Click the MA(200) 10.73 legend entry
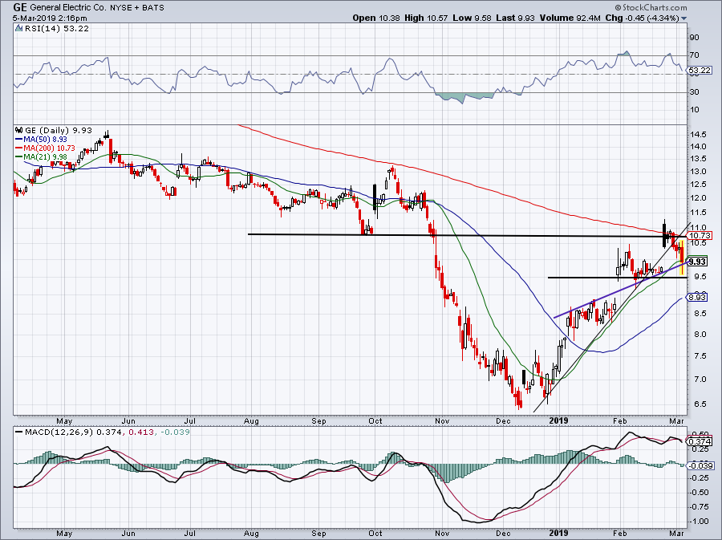This screenshot has height=540, width=722. coord(45,148)
